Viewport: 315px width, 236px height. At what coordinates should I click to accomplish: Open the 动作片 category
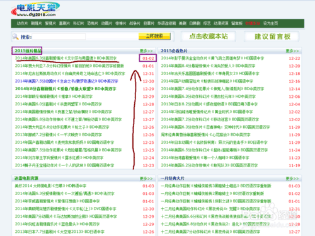pyautogui.click(x=22, y=23)
